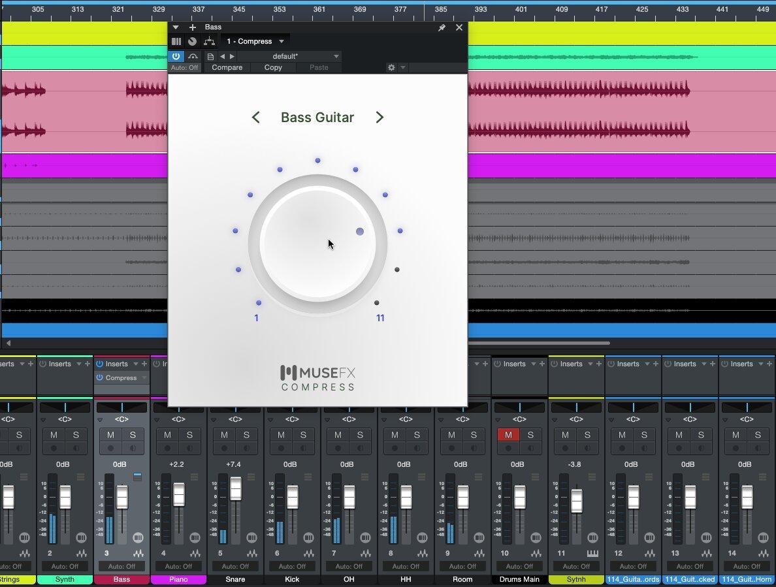Open channel editor on Bass channel 3

[138, 537]
